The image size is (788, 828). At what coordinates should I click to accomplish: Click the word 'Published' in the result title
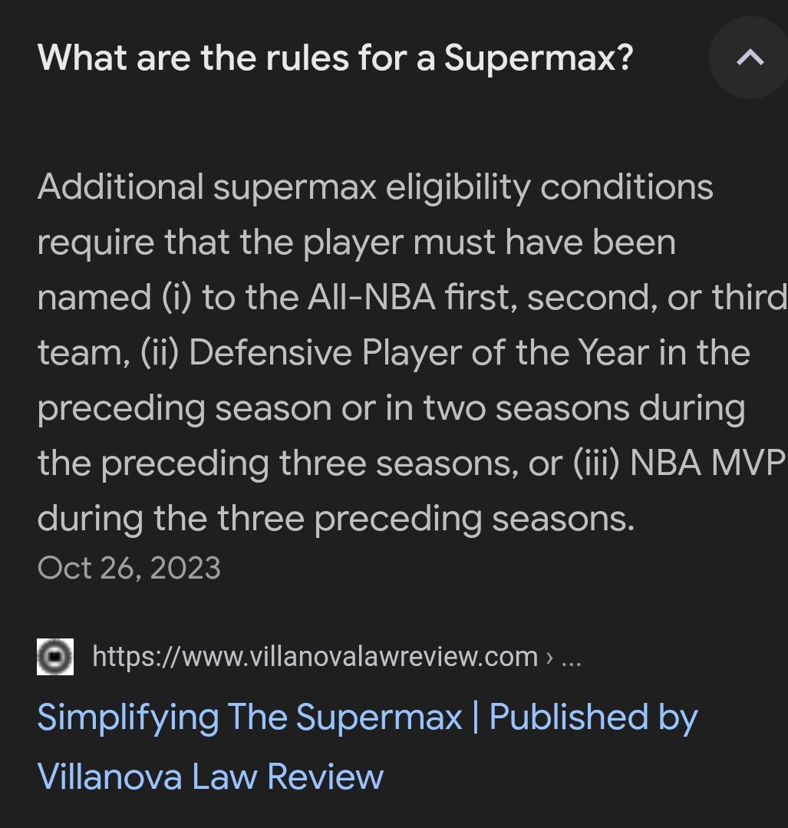click(x=569, y=717)
